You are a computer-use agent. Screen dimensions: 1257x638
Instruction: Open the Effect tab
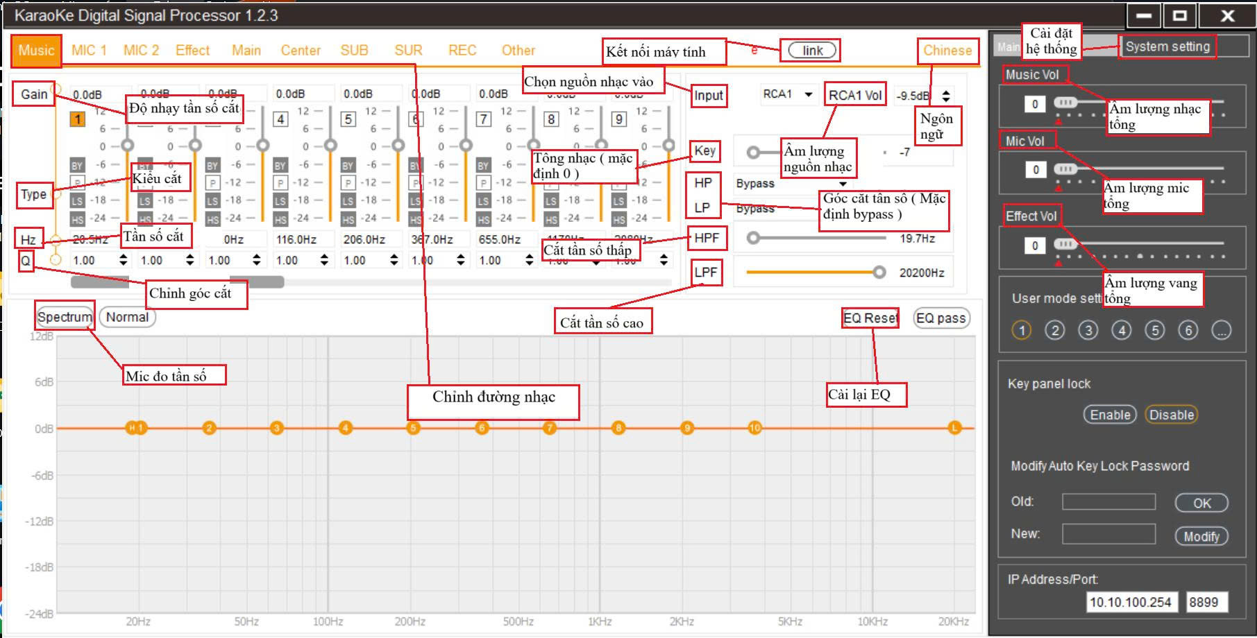tap(192, 50)
